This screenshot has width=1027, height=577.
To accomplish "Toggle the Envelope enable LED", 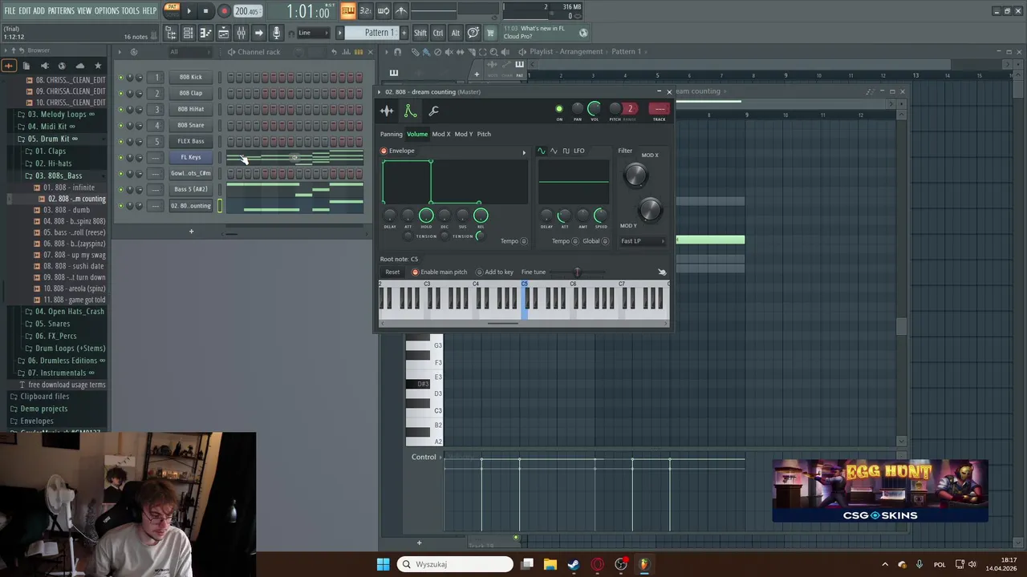I will [x=384, y=151].
